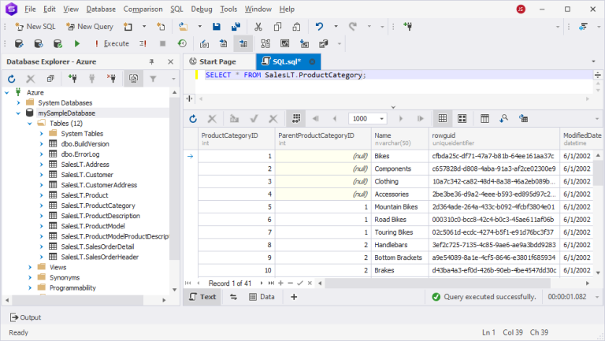Collapse the Tables (12) folder

coord(30,124)
